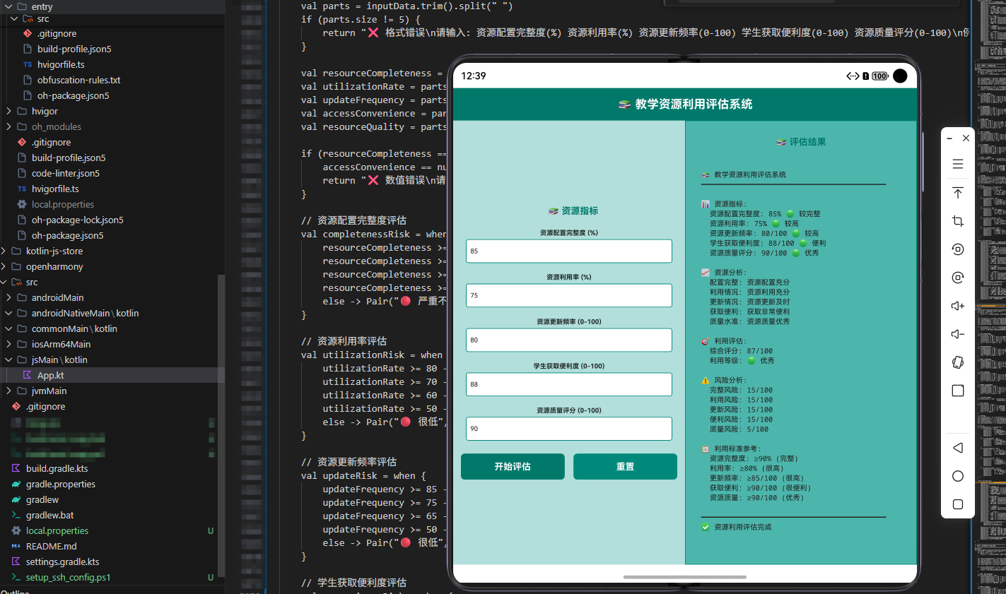Click the '// 资源更新频率评估' comment in code
The width and height of the screenshot is (1006, 594).
(349, 462)
